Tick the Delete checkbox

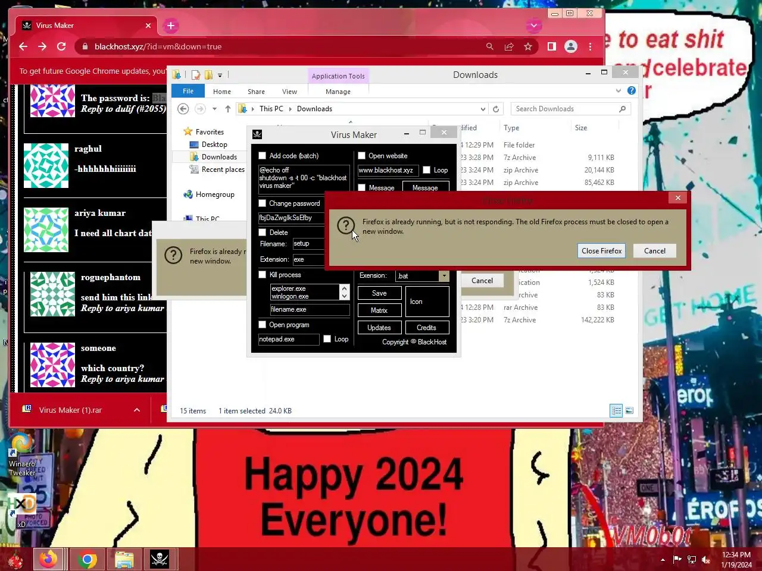point(263,233)
